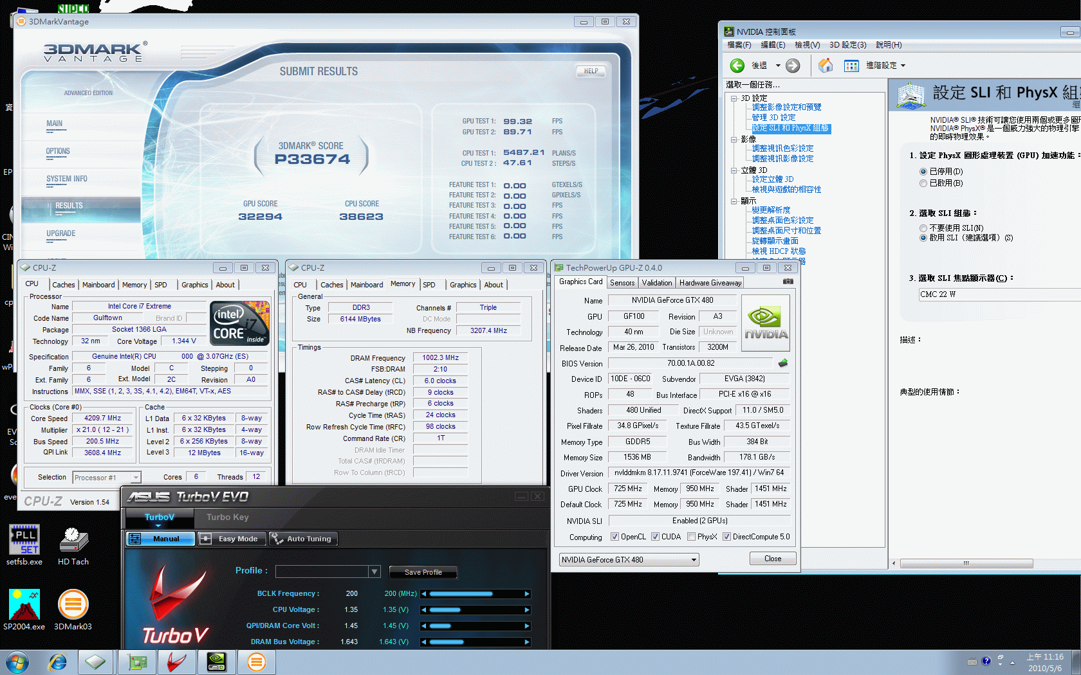Viewport: 1081px width, 675px height.
Task: Uncheck the OpenCL checkbox in GPU-Z
Action: click(x=614, y=537)
